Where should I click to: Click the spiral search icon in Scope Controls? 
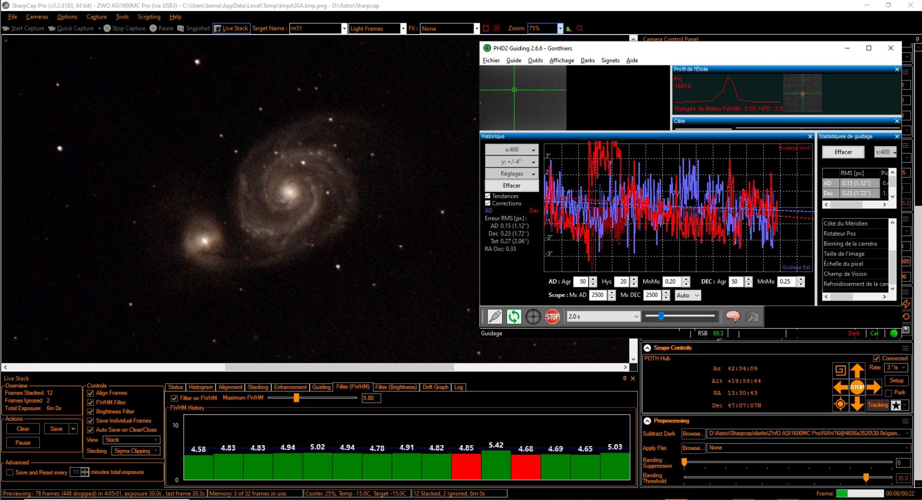[x=841, y=370]
